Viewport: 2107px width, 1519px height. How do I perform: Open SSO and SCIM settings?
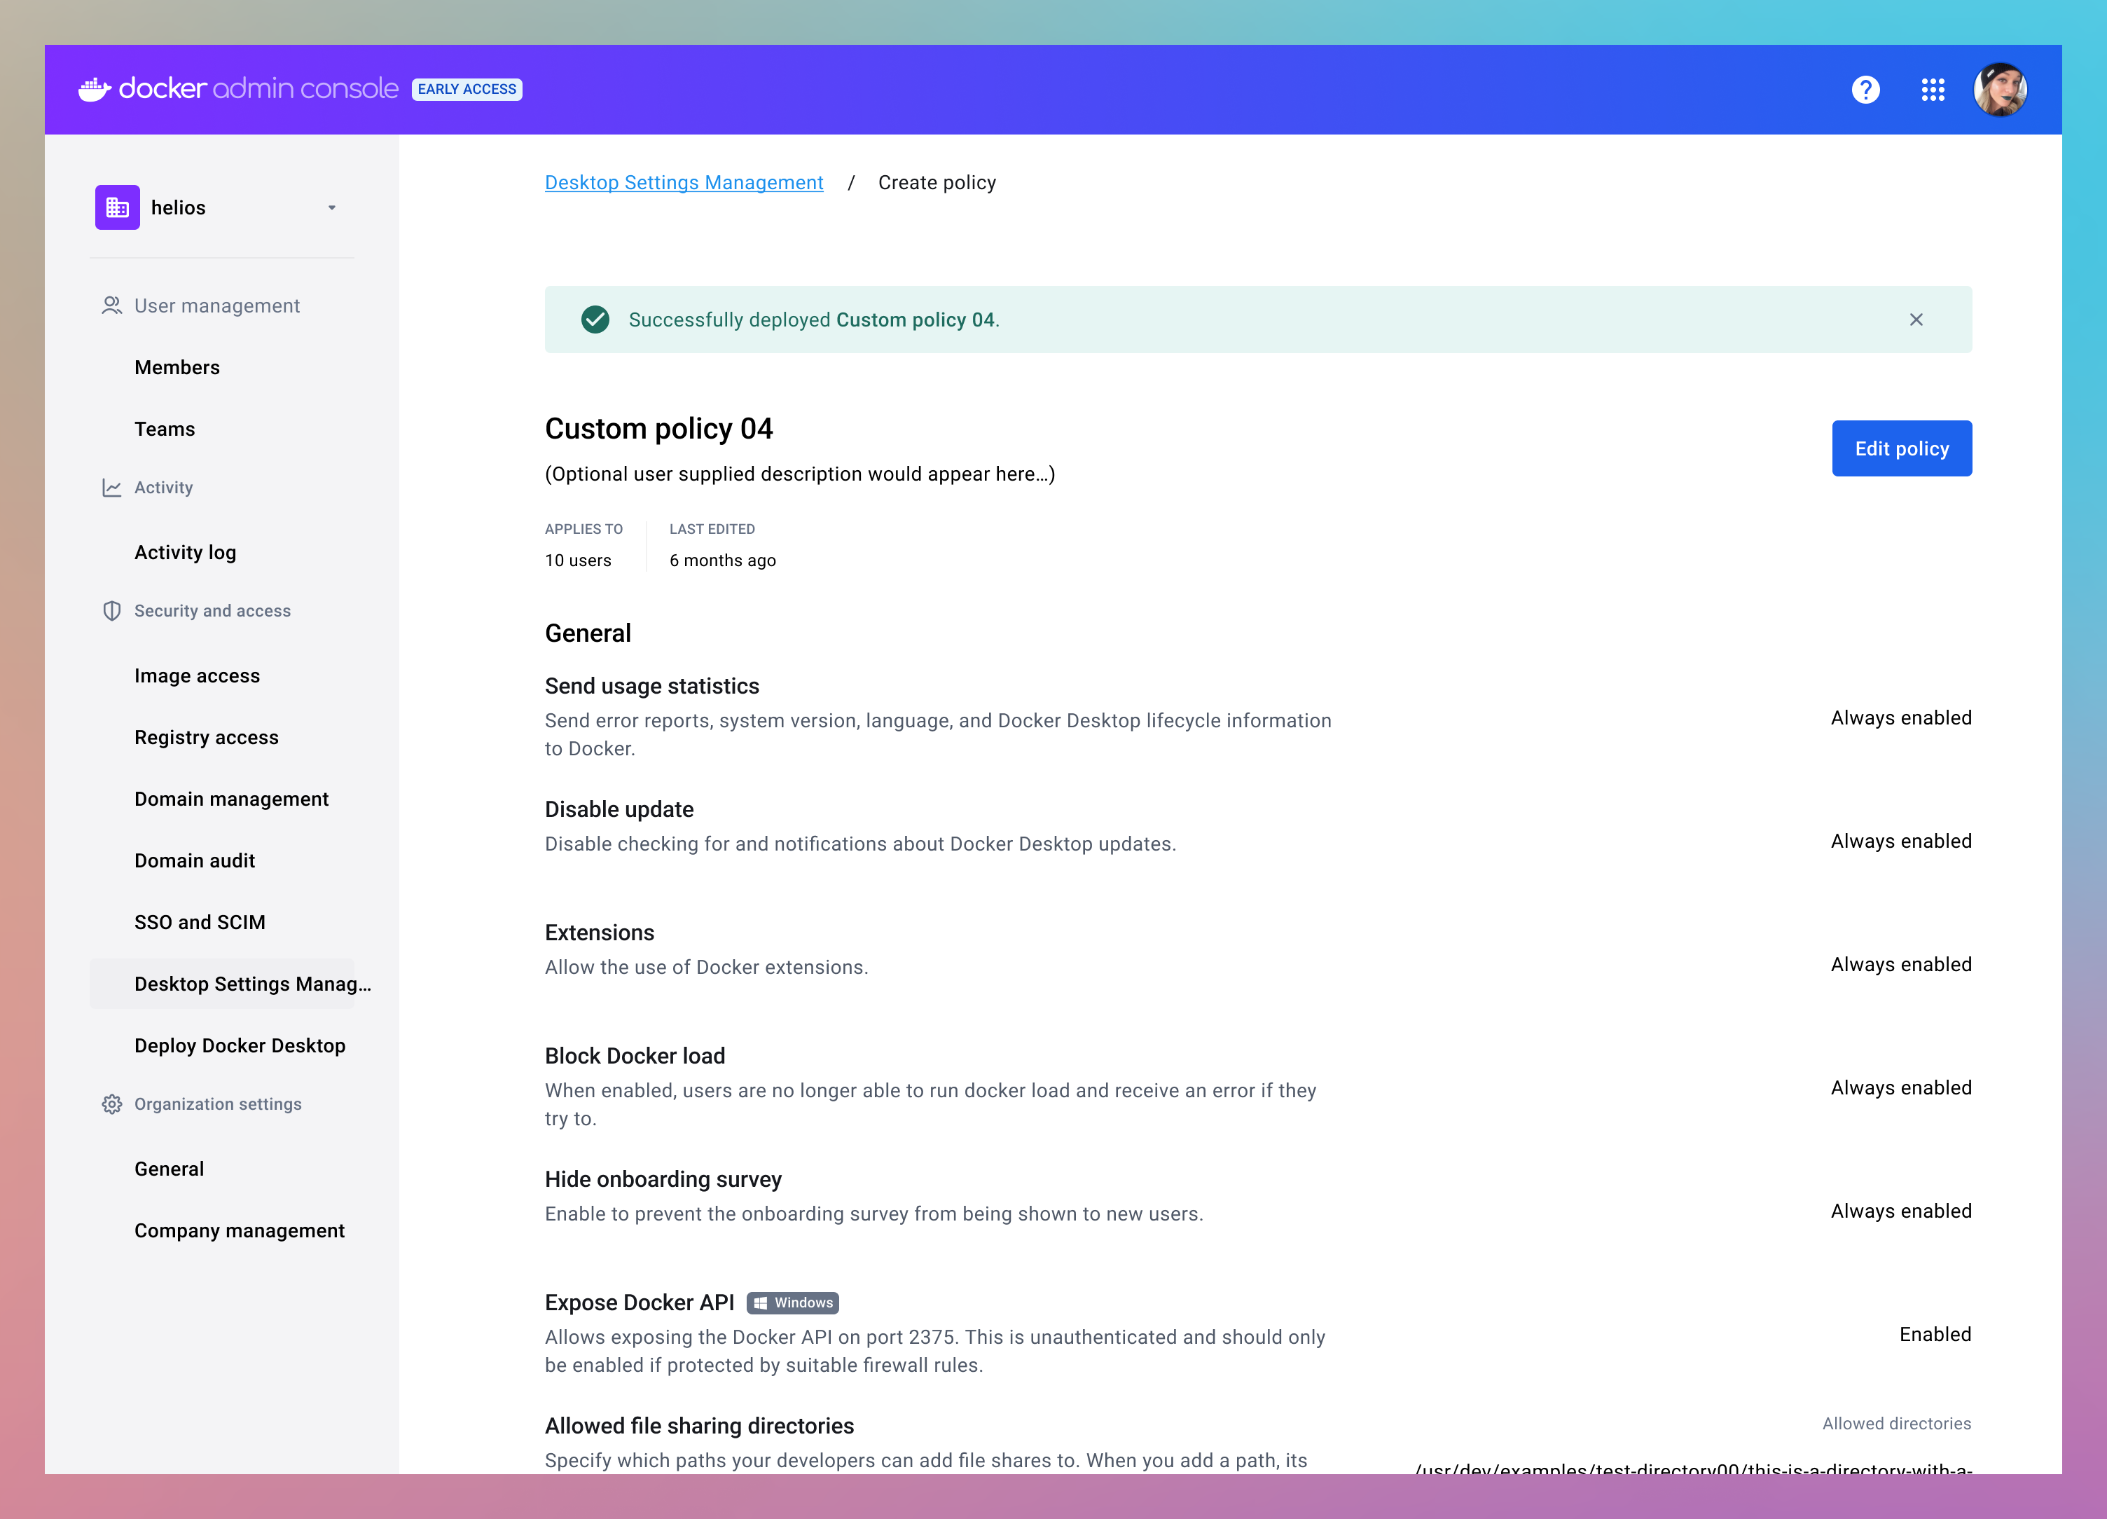pos(200,923)
